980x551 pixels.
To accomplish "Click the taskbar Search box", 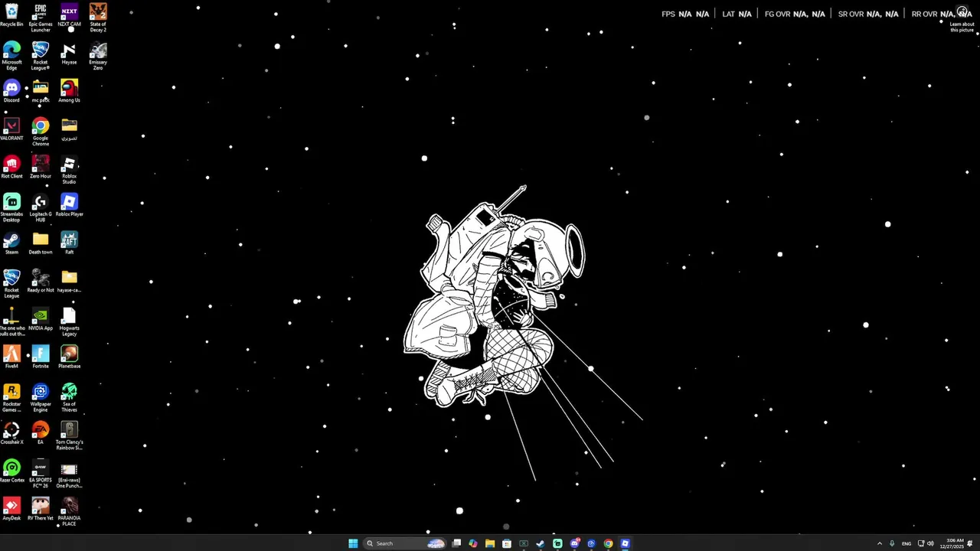I will (x=404, y=543).
